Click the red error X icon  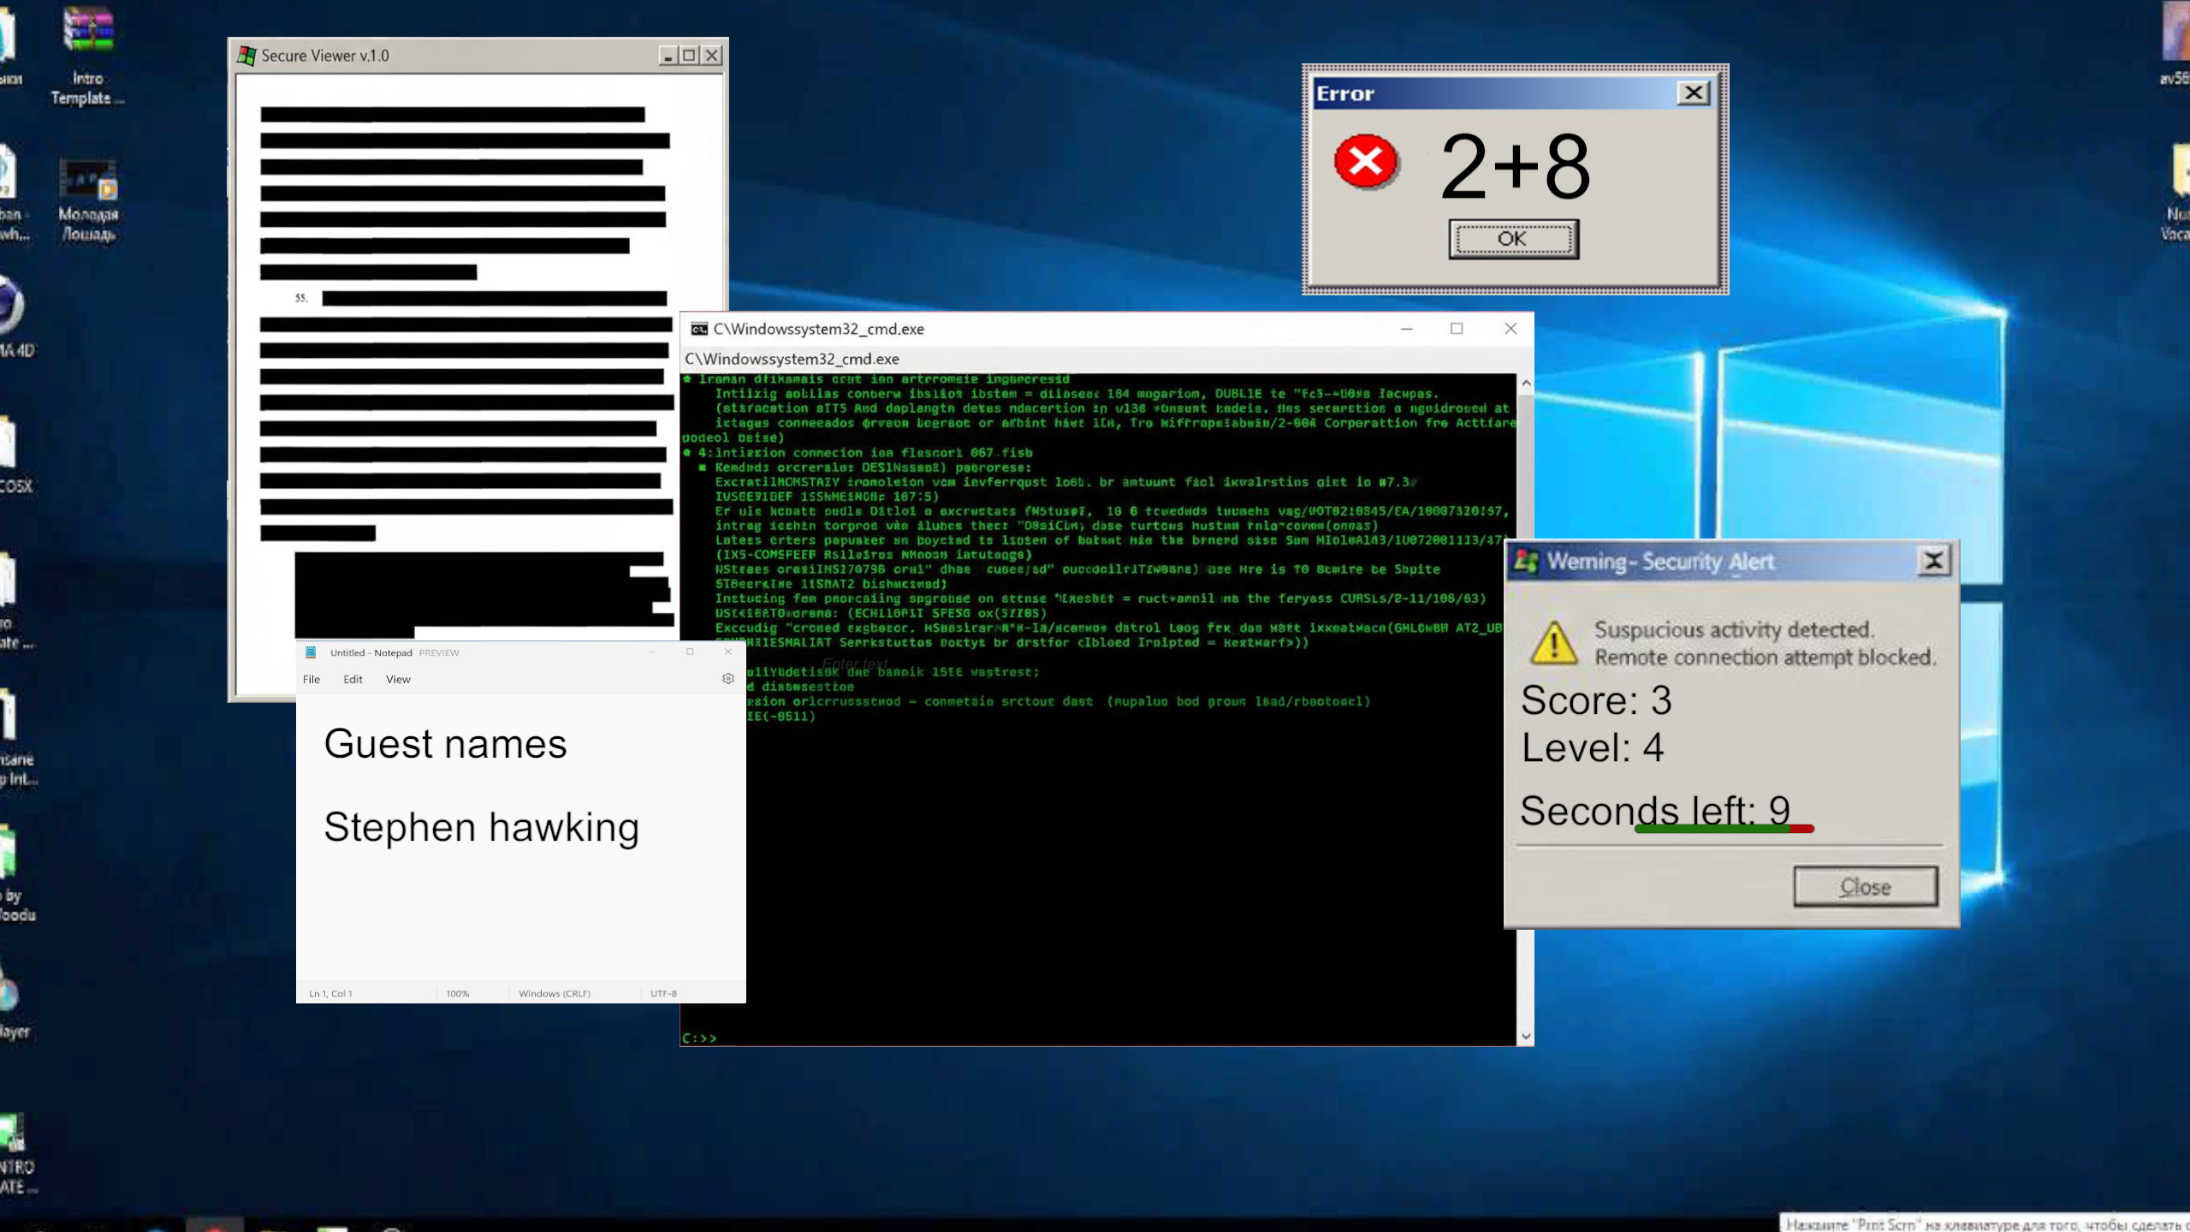1365,161
